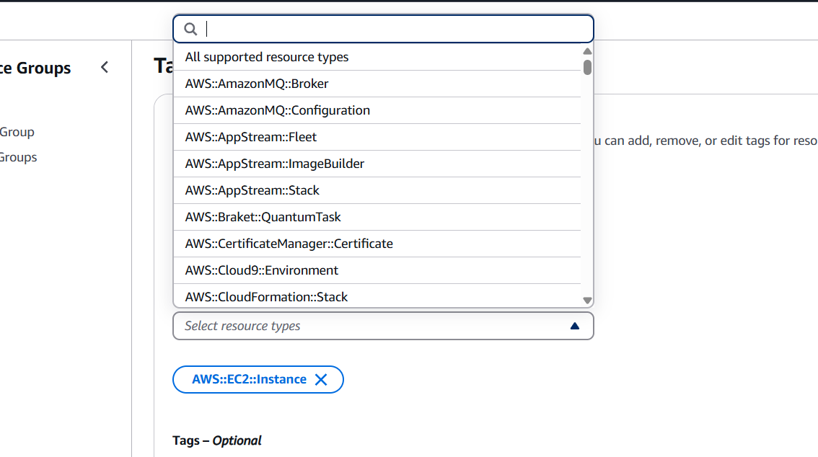Choose AWS::CertificateManager::Certificate entry
Image resolution: width=818 pixels, height=457 pixels.
(377, 244)
